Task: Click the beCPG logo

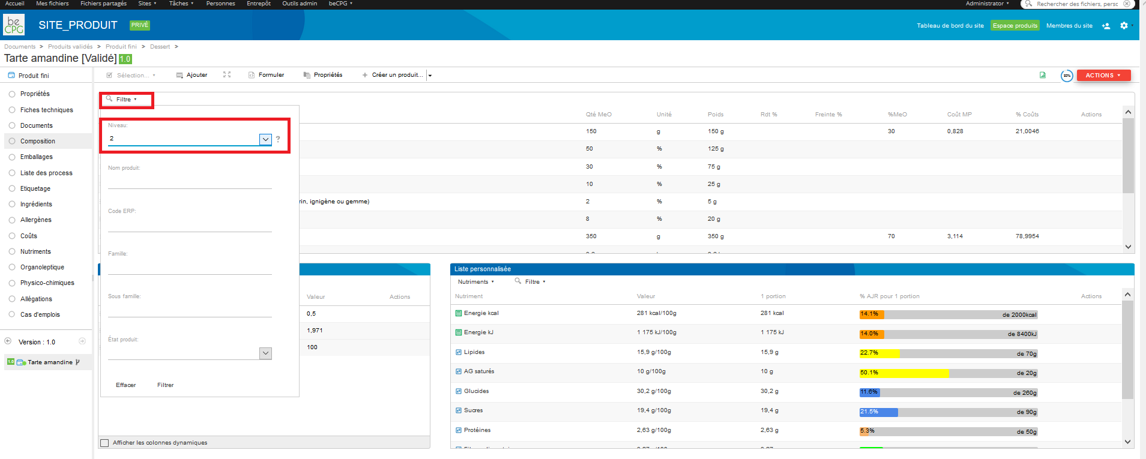Action: [x=14, y=25]
